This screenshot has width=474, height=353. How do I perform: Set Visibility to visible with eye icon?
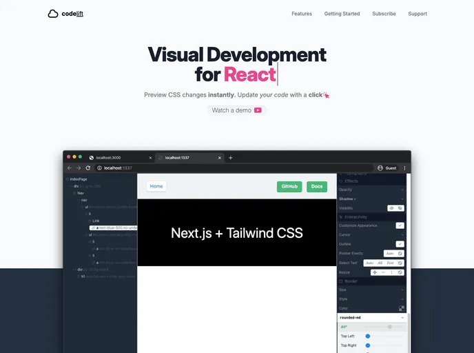click(x=391, y=208)
